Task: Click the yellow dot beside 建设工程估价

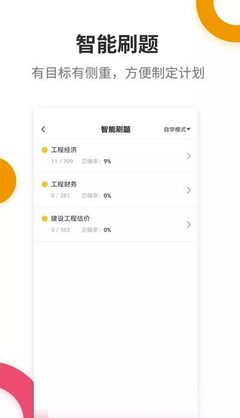Action: 45,219
